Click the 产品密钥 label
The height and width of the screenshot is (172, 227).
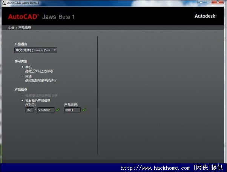click(x=71, y=105)
